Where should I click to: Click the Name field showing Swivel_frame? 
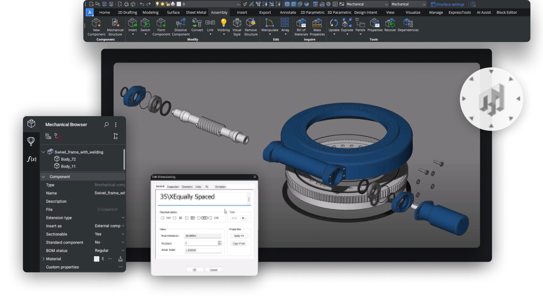pos(110,193)
